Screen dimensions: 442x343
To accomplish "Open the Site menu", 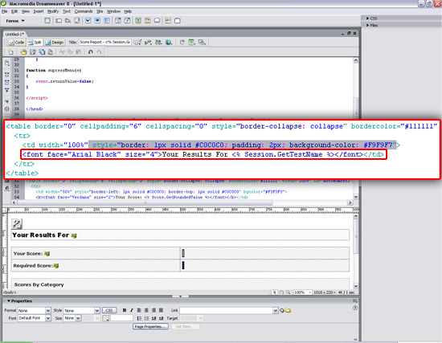I will [100, 11].
